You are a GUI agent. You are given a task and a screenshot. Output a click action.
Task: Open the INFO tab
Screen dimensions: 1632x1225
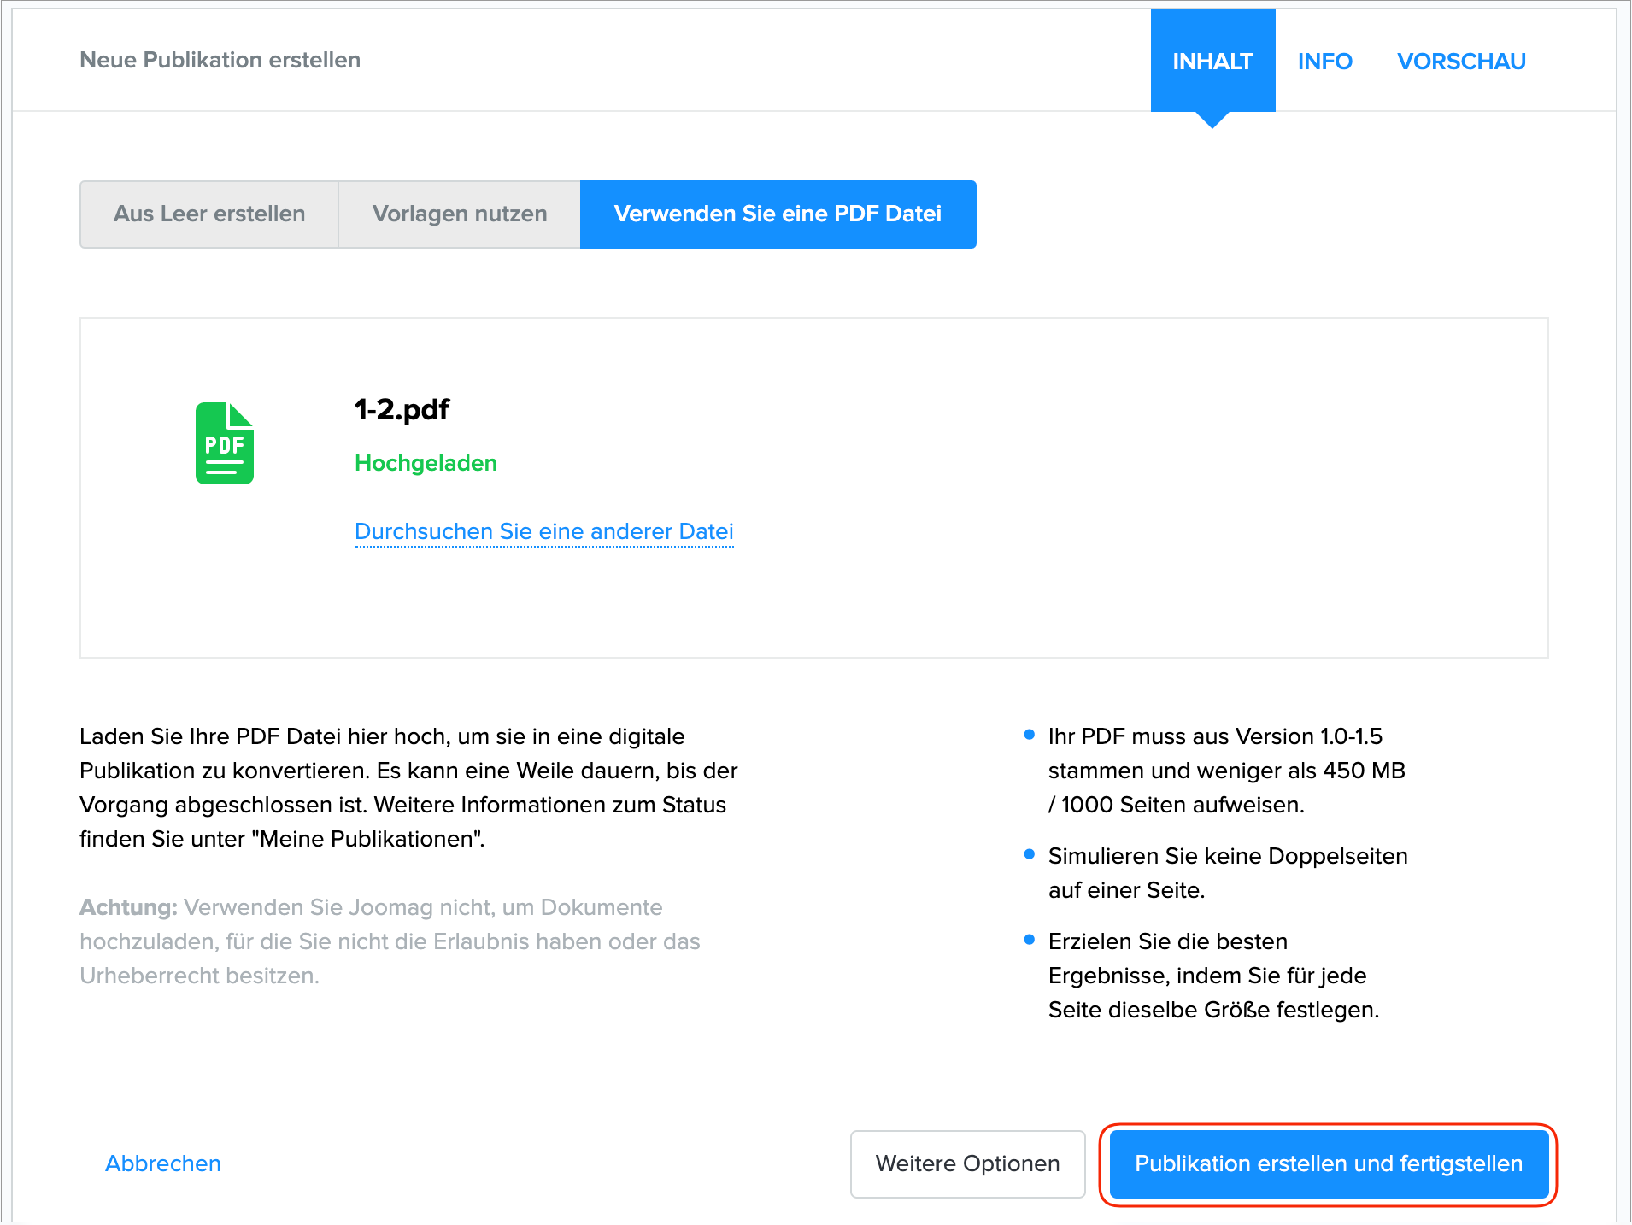tap(1324, 62)
